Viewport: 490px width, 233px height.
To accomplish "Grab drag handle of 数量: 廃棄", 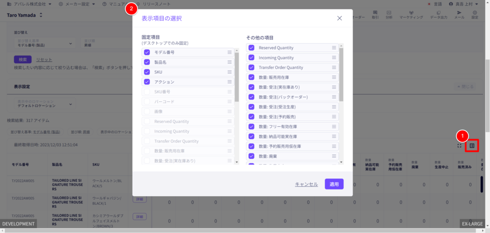I will click(334, 156).
